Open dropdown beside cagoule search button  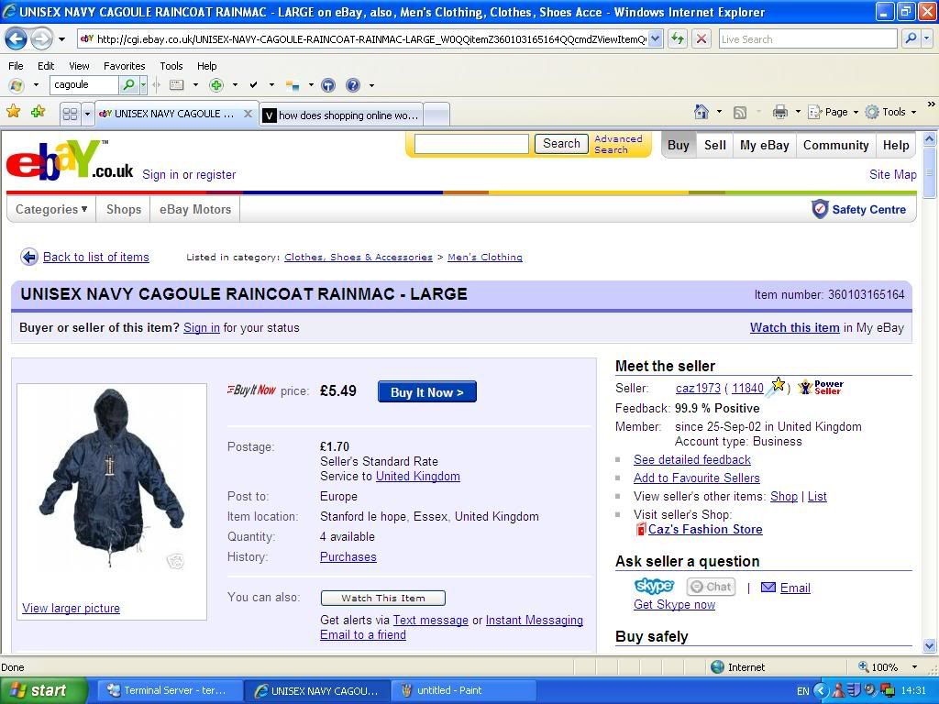143,85
